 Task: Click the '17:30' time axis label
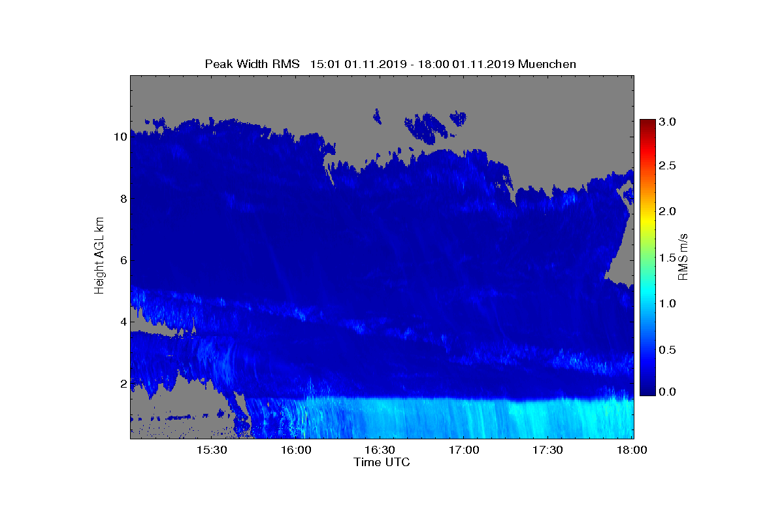coord(547,450)
